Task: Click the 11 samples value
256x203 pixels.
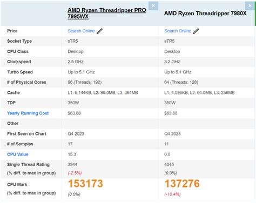Action: pos(166,144)
